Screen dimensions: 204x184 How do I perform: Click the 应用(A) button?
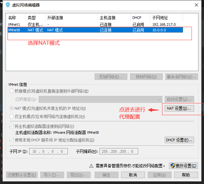tap(159, 175)
